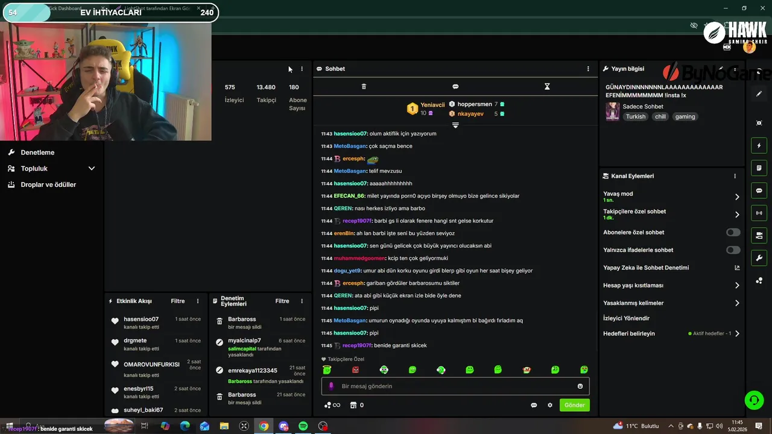The image size is (772, 434).
Task: Open the Etkinlik Akışı three-dot menu
Action: 198,301
